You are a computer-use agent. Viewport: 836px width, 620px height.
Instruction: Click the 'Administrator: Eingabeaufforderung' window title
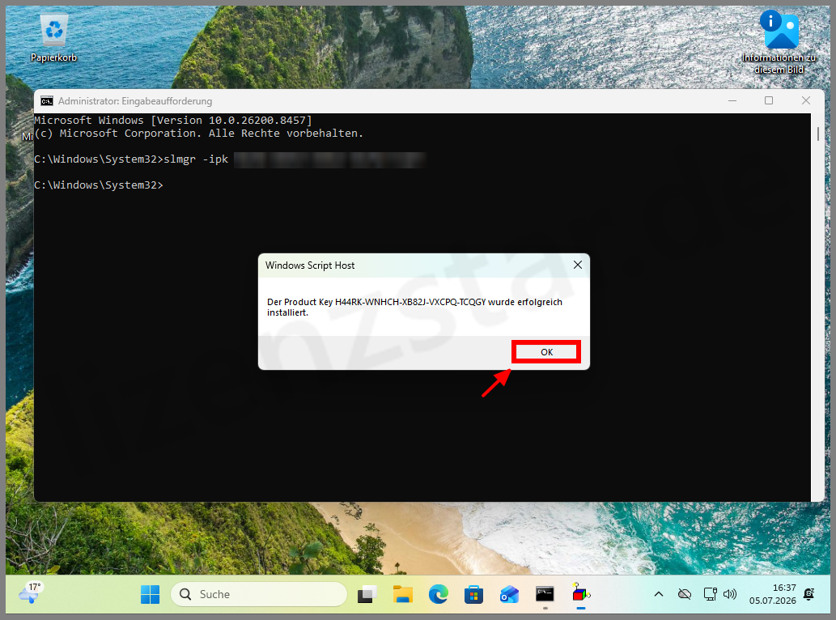(135, 100)
